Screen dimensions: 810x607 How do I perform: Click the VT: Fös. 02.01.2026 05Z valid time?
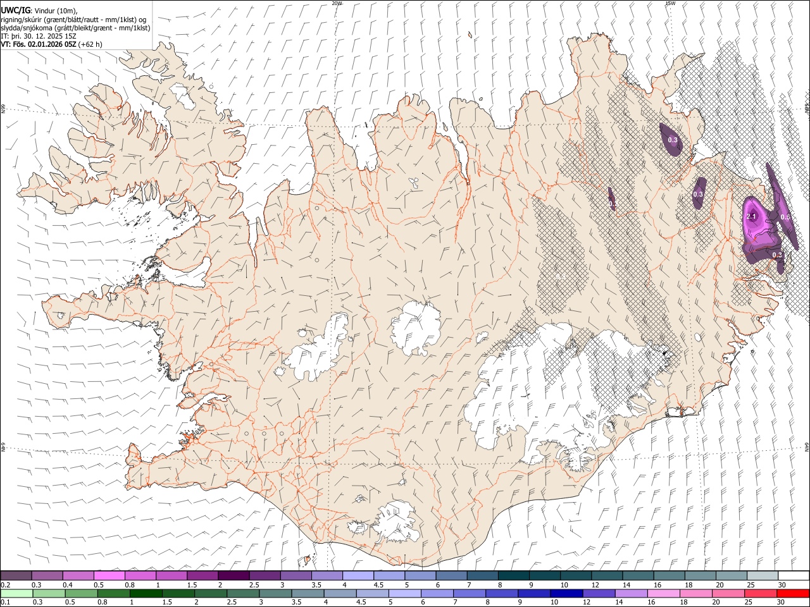(39, 44)
